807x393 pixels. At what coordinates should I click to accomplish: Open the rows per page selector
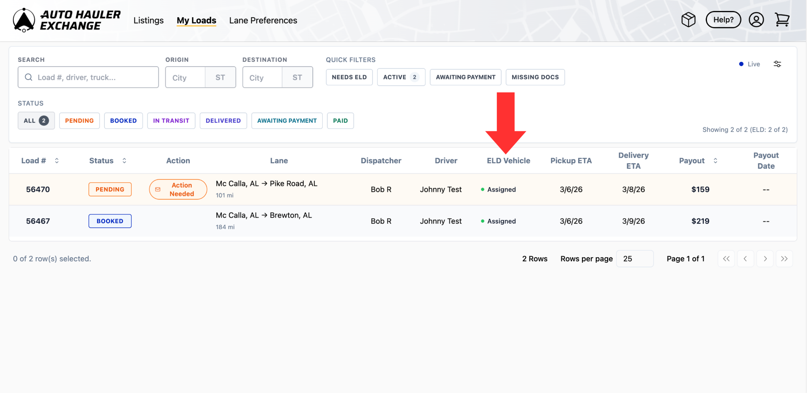[x=634, y=259]
